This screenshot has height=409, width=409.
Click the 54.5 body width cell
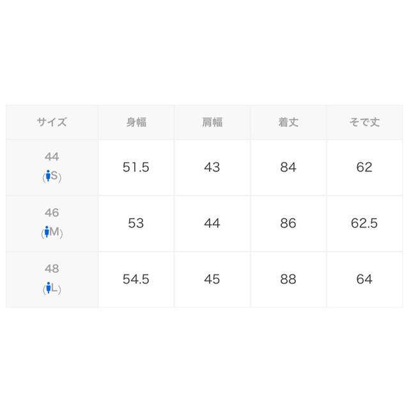point(136,280)
